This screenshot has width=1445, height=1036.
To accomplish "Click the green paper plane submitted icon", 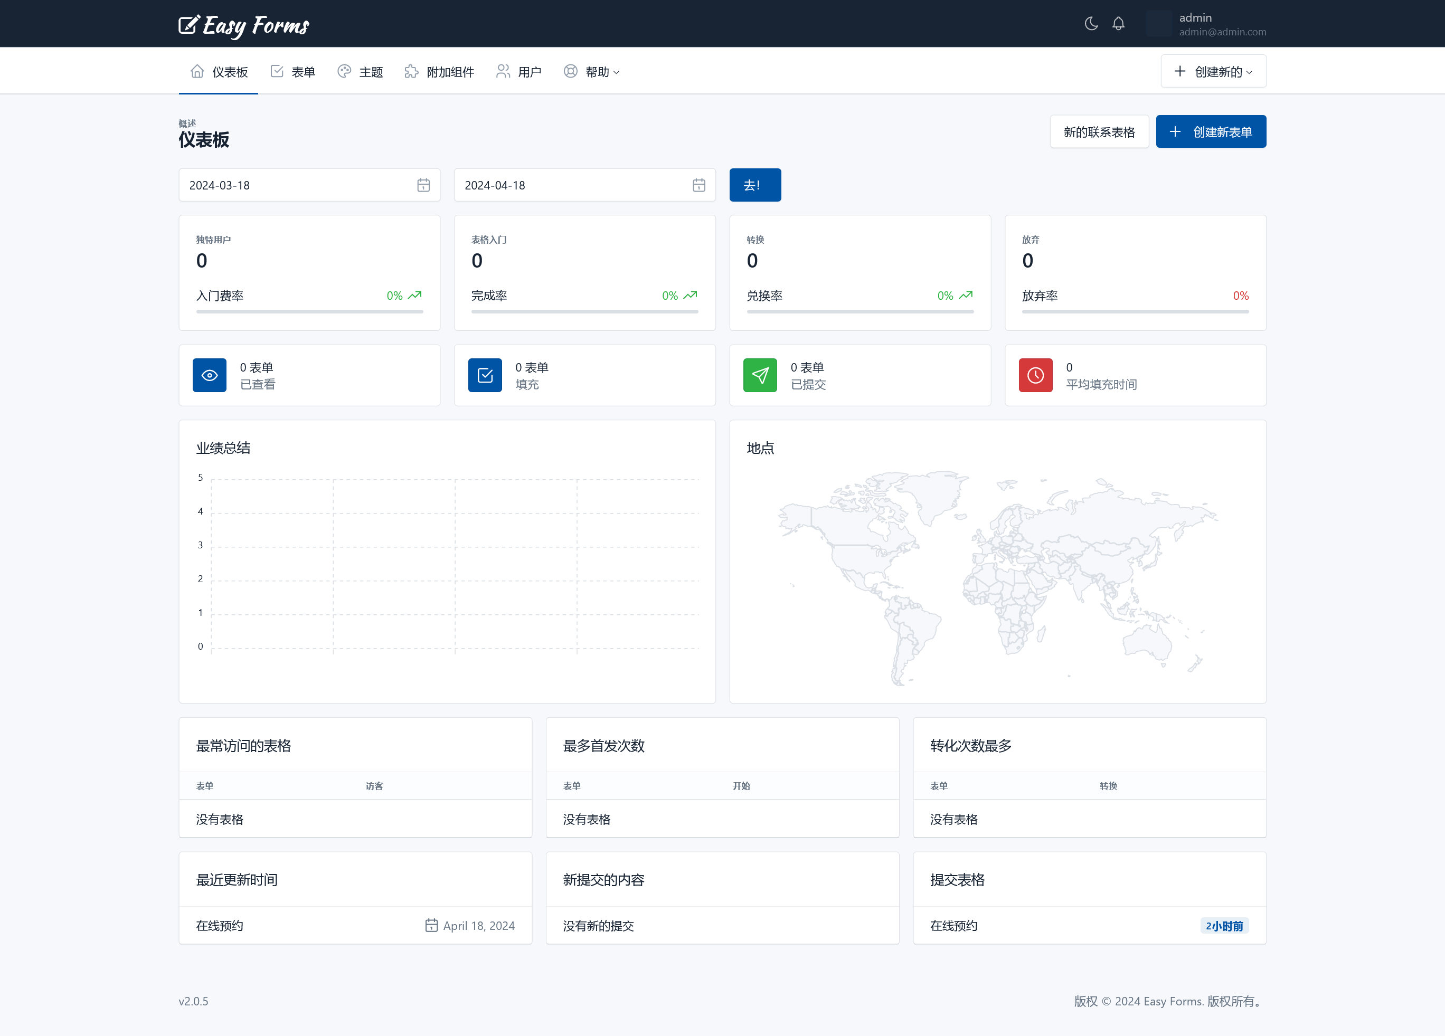I will tap(760, 375).
